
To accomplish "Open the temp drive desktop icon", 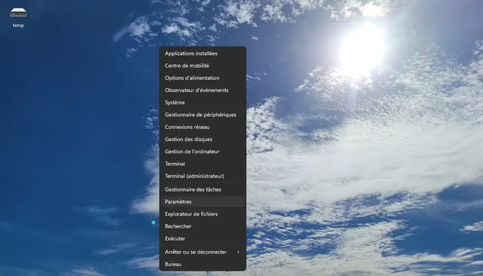I will tap(18, 17).
